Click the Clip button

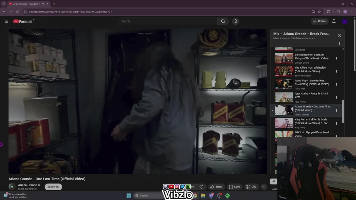(x=251, y=187)
